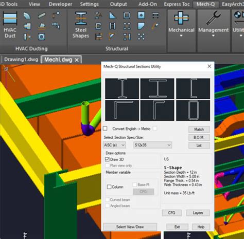Enable the Curved beam checkbox
This screenshot has width=244, height=239.
pyautogui.click(x=107, y=200)
